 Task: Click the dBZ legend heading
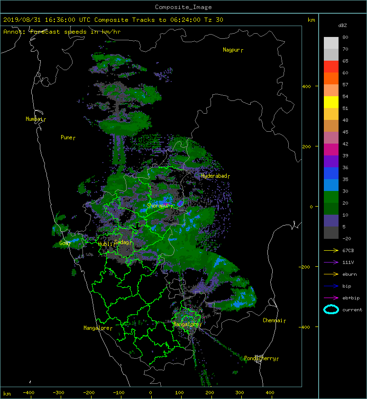coord(342,26)
